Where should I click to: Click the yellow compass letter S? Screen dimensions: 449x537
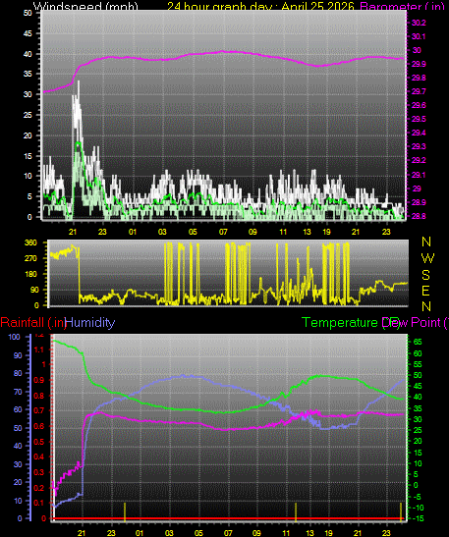(425, 275)
